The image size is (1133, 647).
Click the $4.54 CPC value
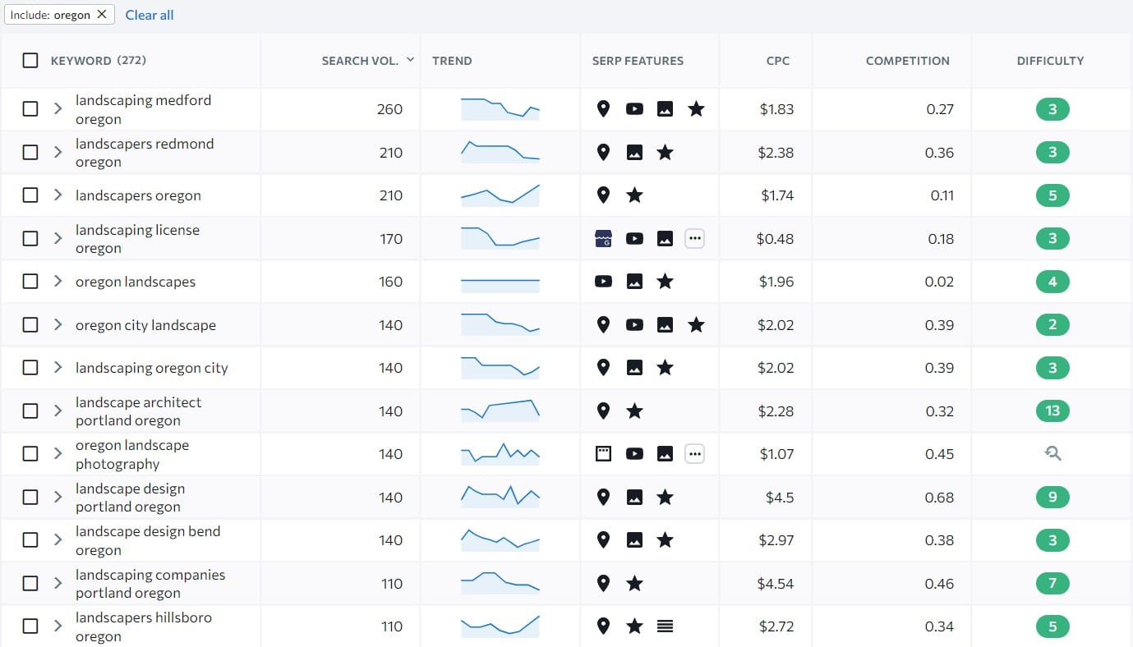tap(776, 584)
